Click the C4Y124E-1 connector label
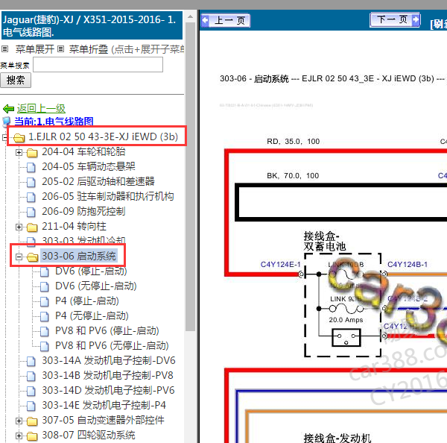This screenshot has height=443, width=447. [x=281, y=264]
